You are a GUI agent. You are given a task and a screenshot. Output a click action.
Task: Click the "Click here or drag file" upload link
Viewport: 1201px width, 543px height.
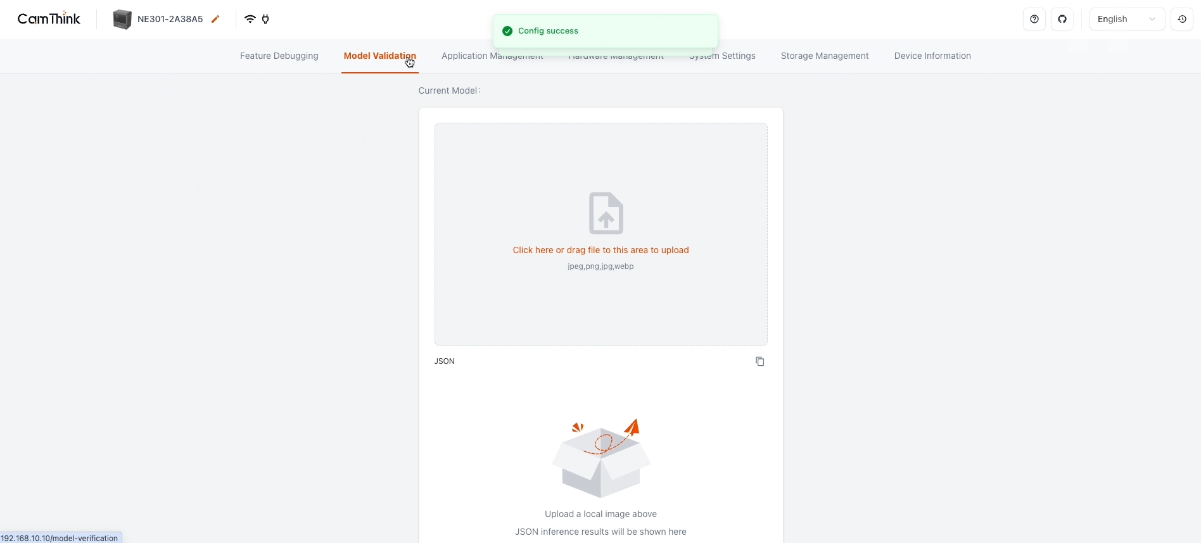click(600, 251)
